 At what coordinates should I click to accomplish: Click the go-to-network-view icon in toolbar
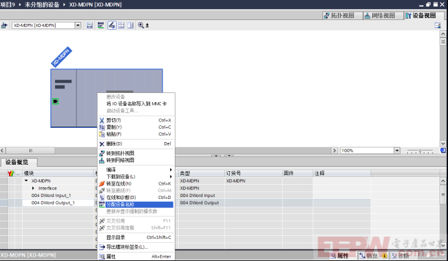tap(4, 25)
